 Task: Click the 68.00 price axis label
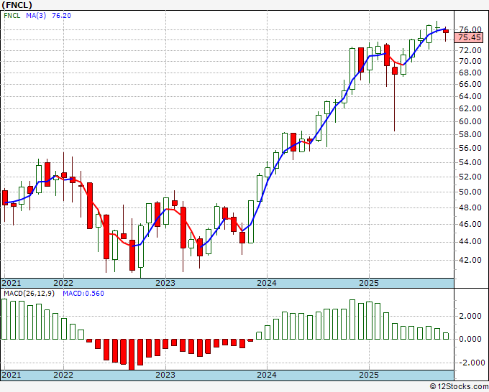470,73
